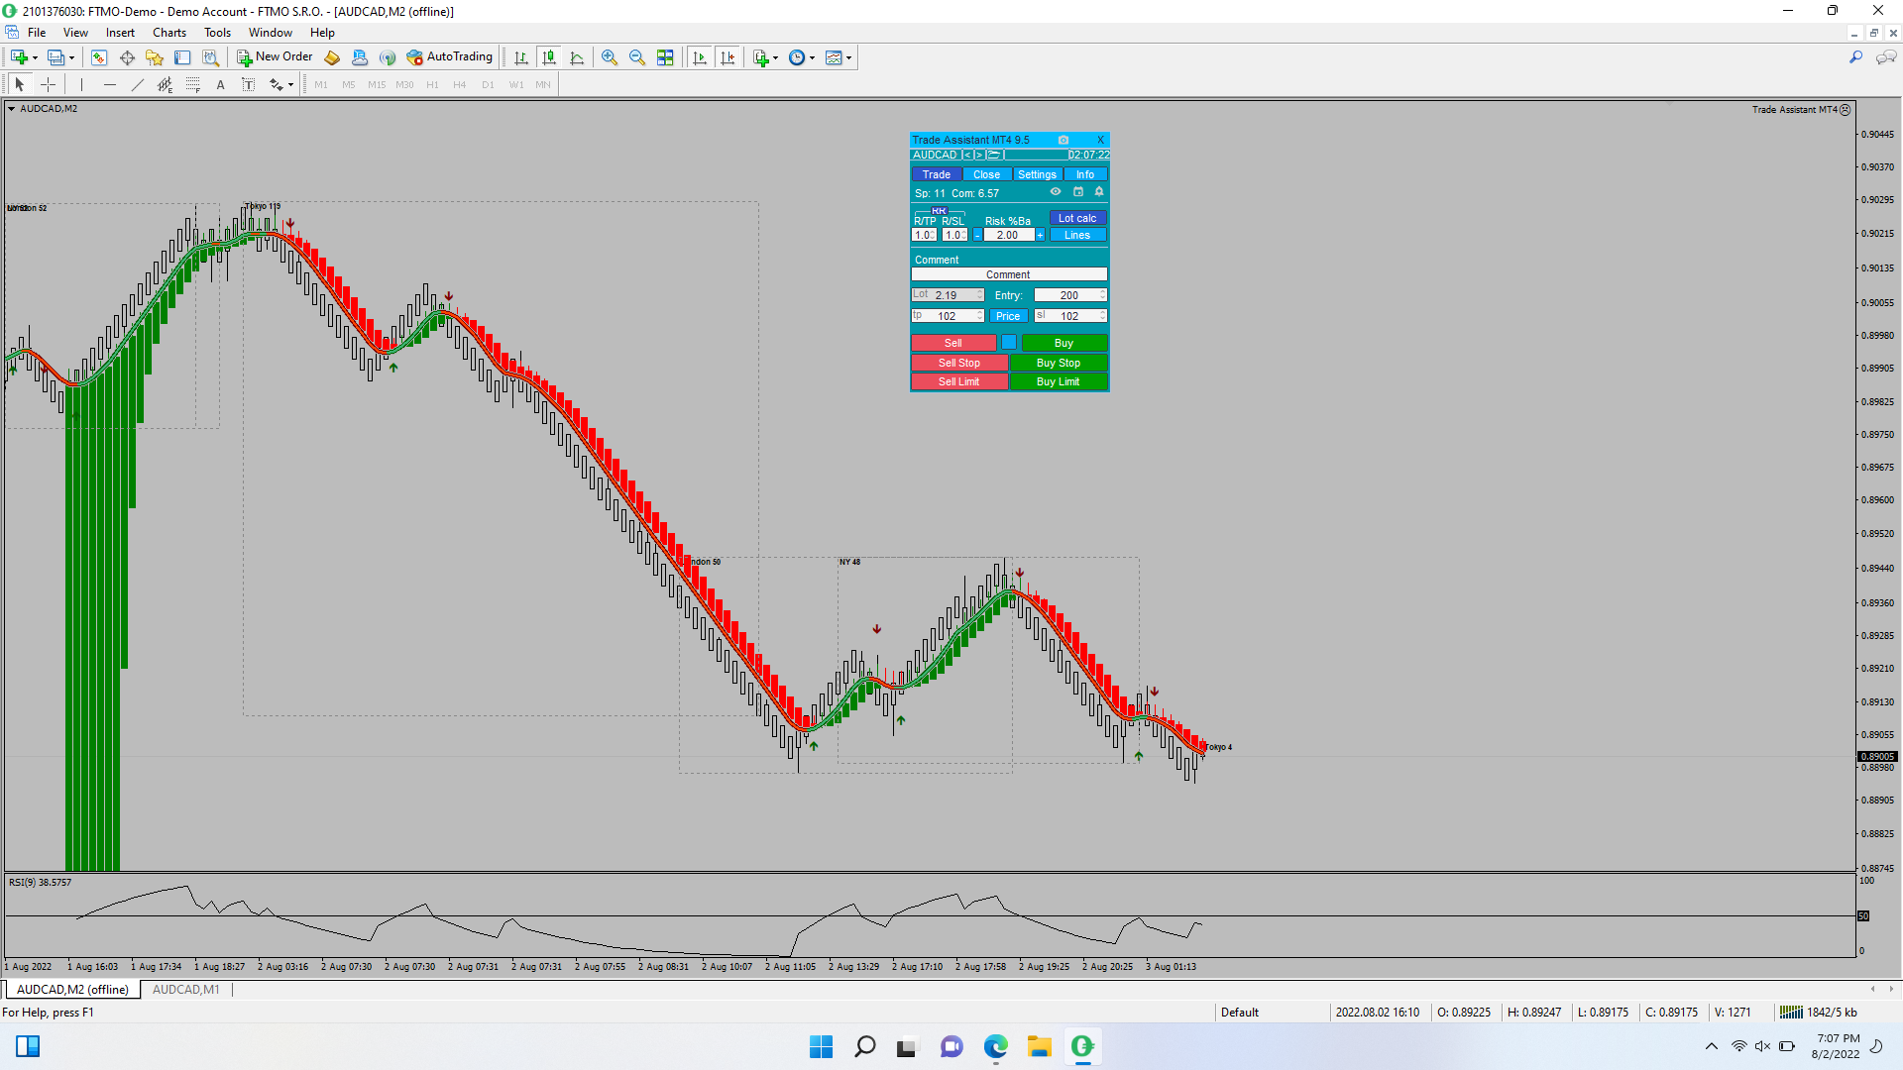Image resolution: width=1903 pixels, height=1070 pixels.
Task: Click the blue square between Sell and Buy
Action: pyautogui.click(x=1008, y=343)
